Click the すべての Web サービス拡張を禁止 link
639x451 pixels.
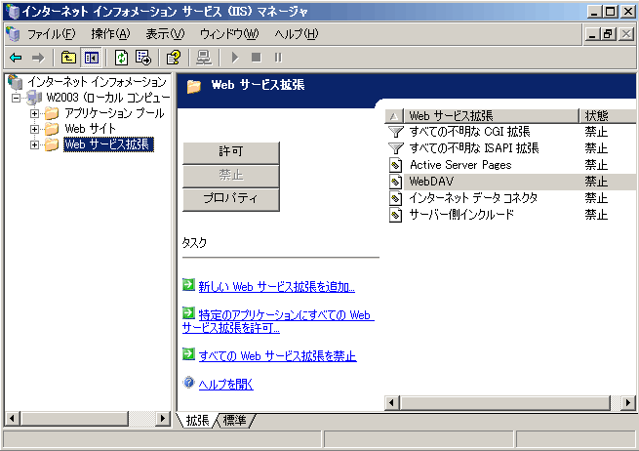(x=277, y=356)
